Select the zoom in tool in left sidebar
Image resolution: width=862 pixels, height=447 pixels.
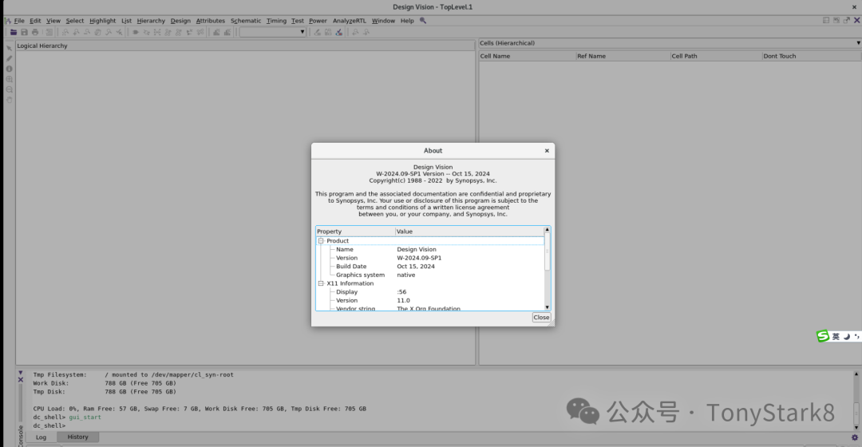pos(9,79)
